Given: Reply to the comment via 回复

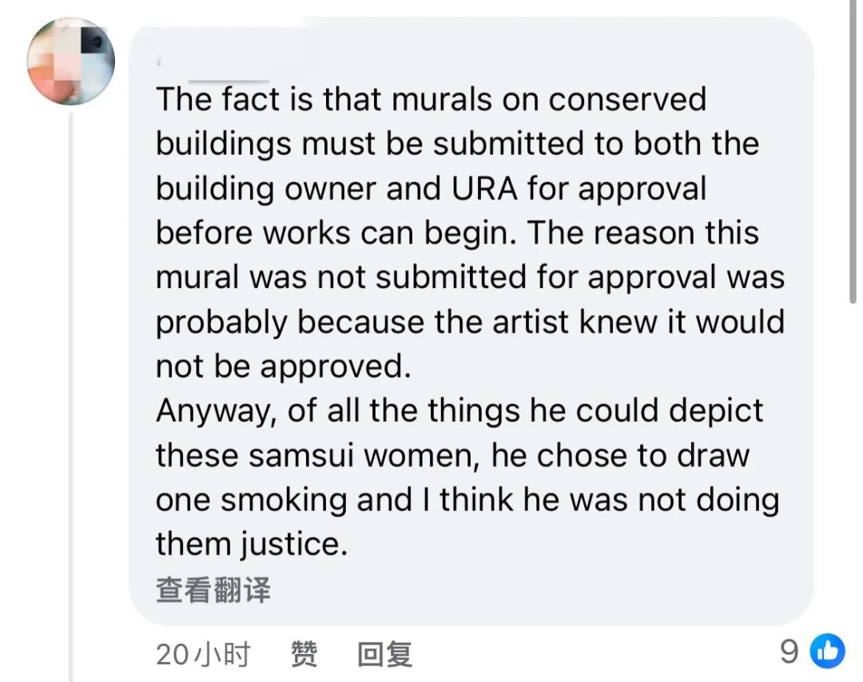Looking at the screenshot, I should coord(384,654).
